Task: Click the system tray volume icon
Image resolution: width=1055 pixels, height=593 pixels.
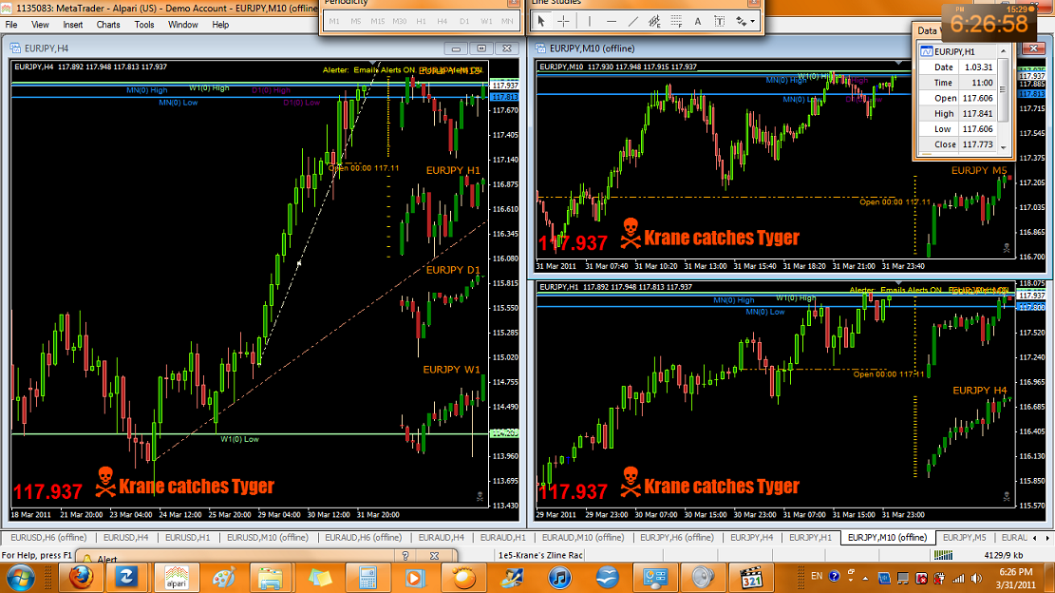Action: coord(976,578)
